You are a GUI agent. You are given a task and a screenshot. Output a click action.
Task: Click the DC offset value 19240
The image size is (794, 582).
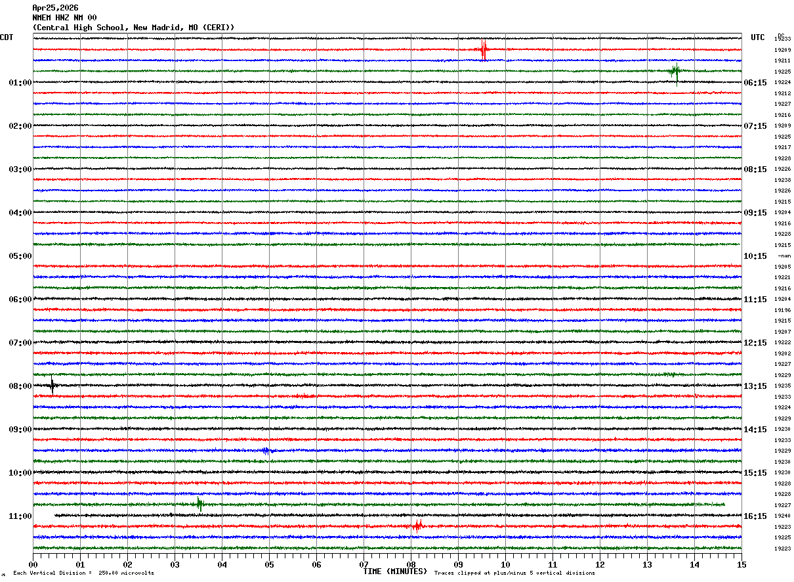pyautogui.click(x=783, y=516)
